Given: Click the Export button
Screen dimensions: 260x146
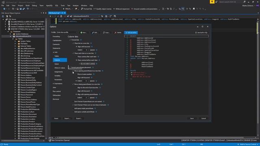Looking at the screenshot, I should [x=79, y=118].
